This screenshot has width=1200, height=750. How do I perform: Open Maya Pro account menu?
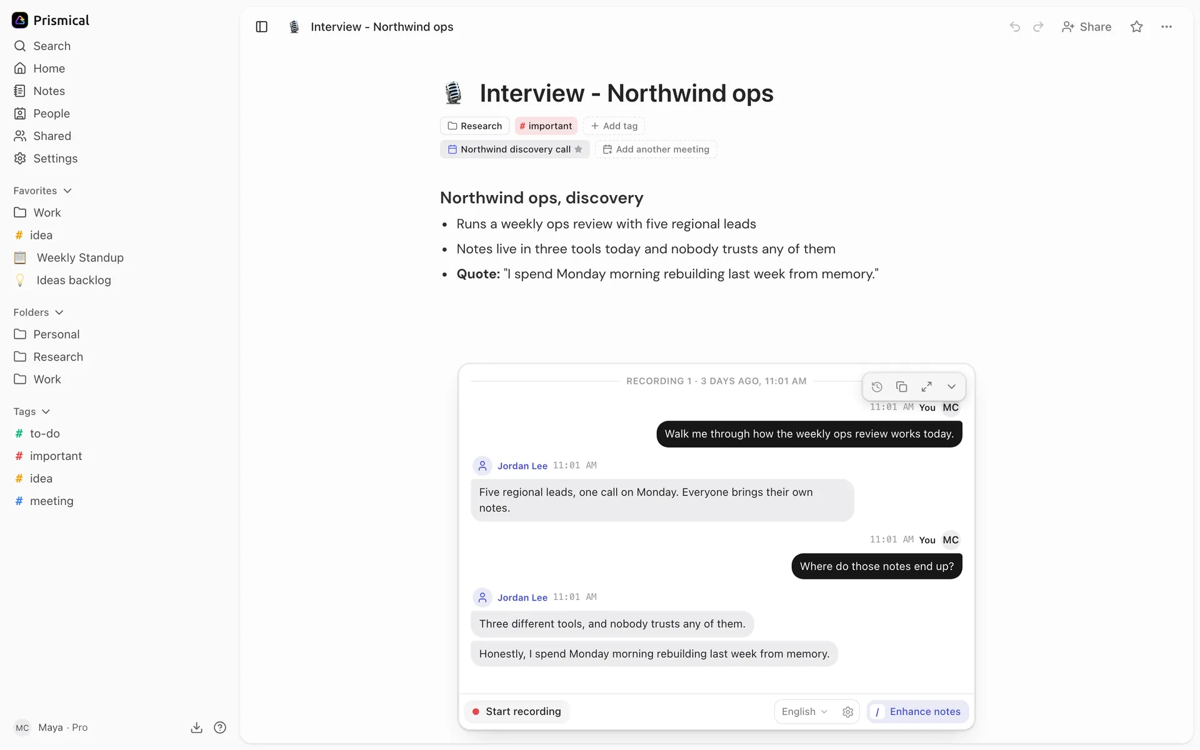click(x=51, y=727)
